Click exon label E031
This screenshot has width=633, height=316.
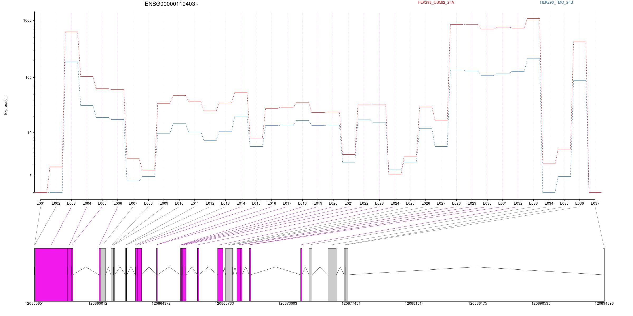coord(503,203)
